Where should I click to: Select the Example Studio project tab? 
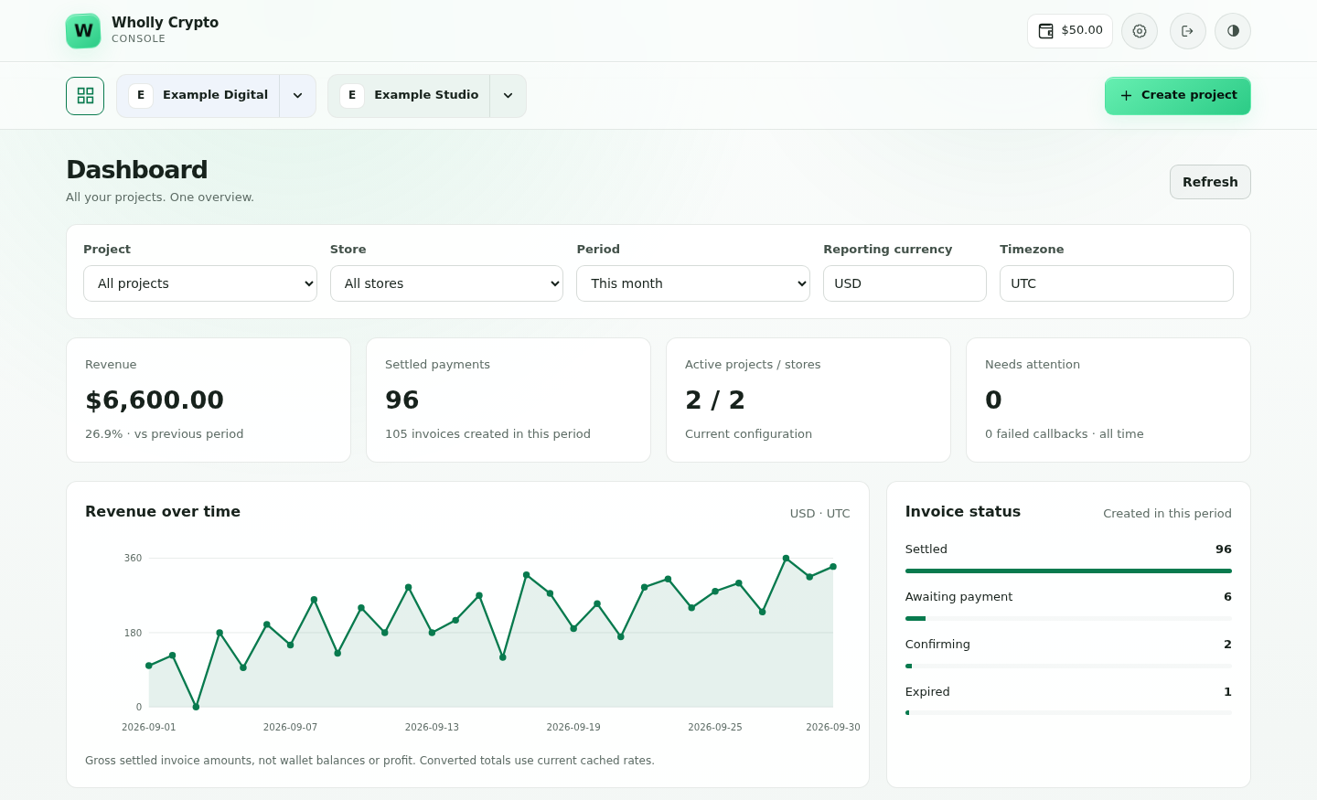pos(410,96)
